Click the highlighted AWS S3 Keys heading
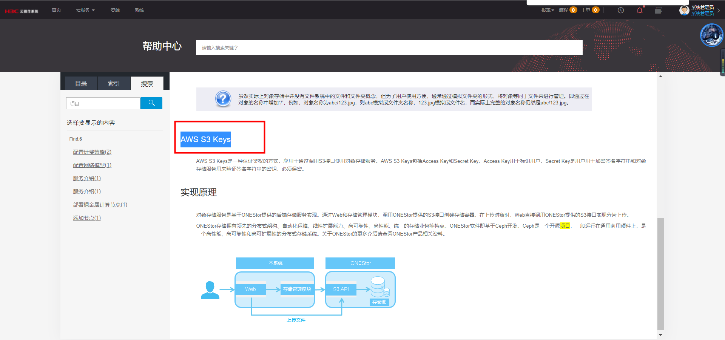The height and width of the screenshot is (340, 725). 205,139
